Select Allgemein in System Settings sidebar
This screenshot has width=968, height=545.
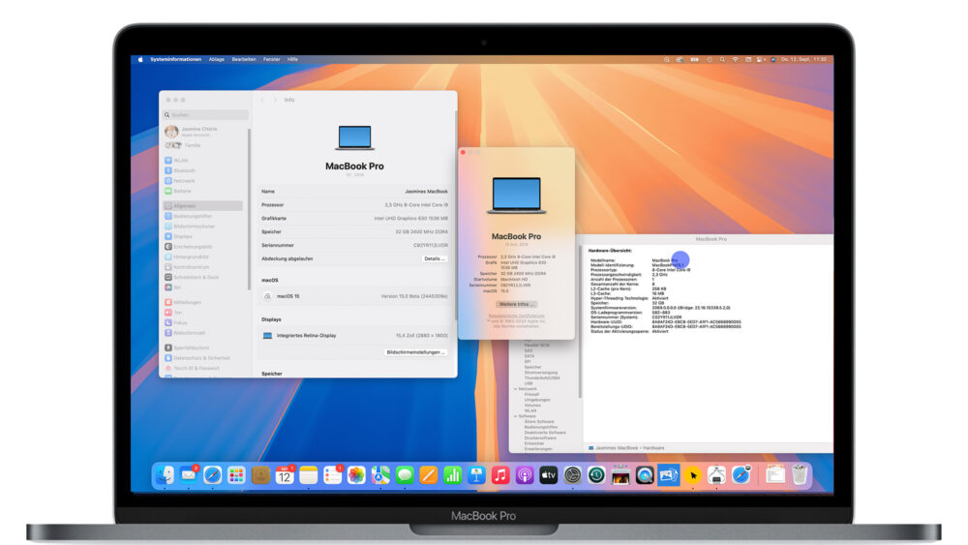pyautogui.click(x=203, y=205)
